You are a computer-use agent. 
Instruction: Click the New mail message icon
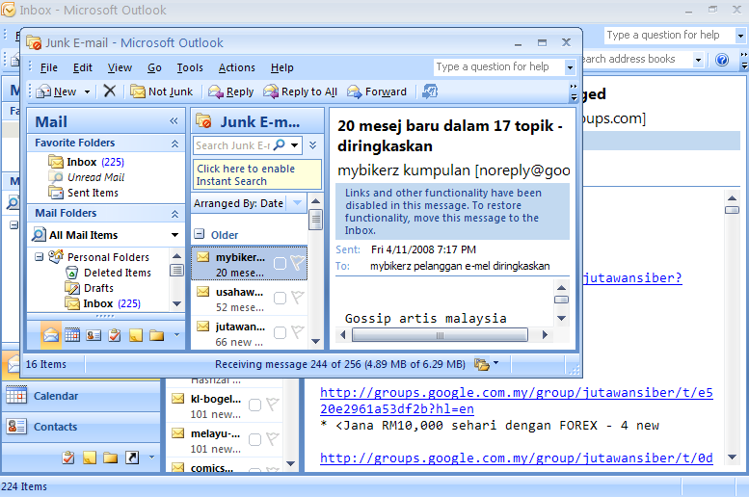point(44,92)
